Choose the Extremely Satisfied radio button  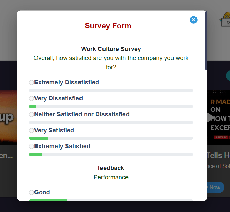click(x=31, y=147)
